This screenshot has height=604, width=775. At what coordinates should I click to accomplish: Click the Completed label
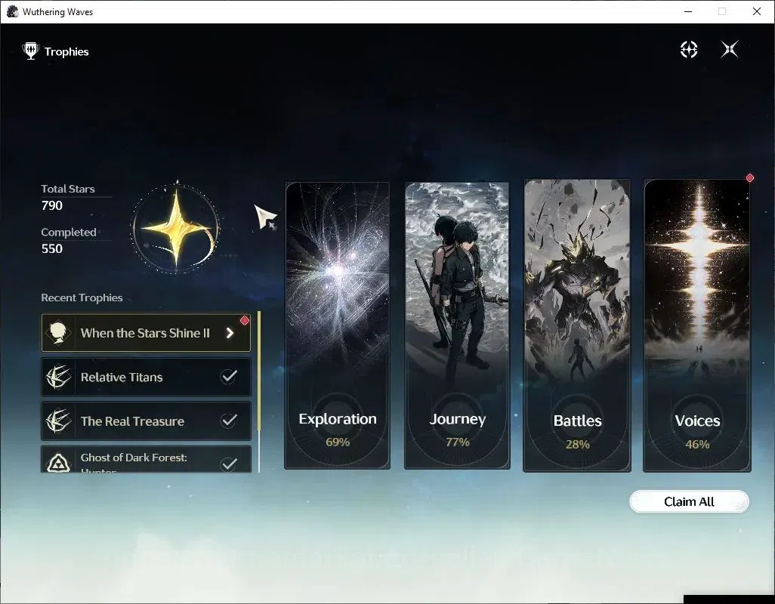coord(69,232)
